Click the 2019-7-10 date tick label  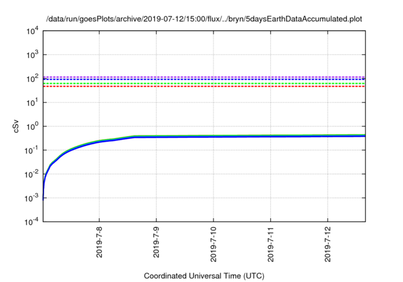pyautogui.click(x=213, y=244)
